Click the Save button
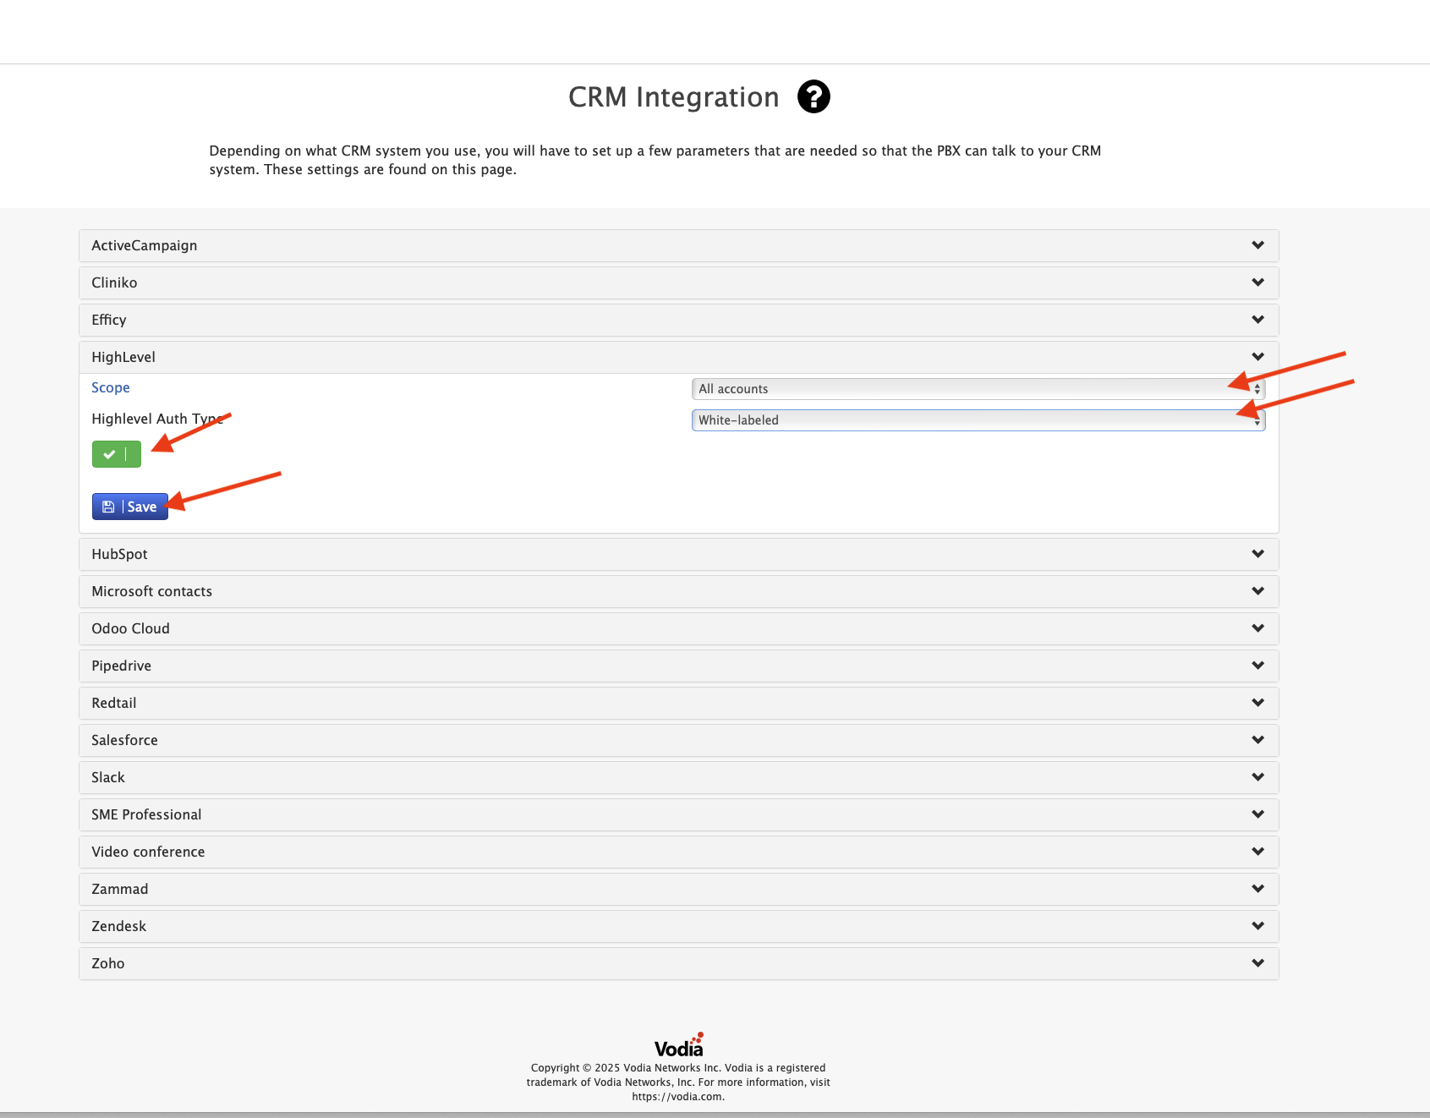The image size is (1430, 1118). click(x=130, y=507)
